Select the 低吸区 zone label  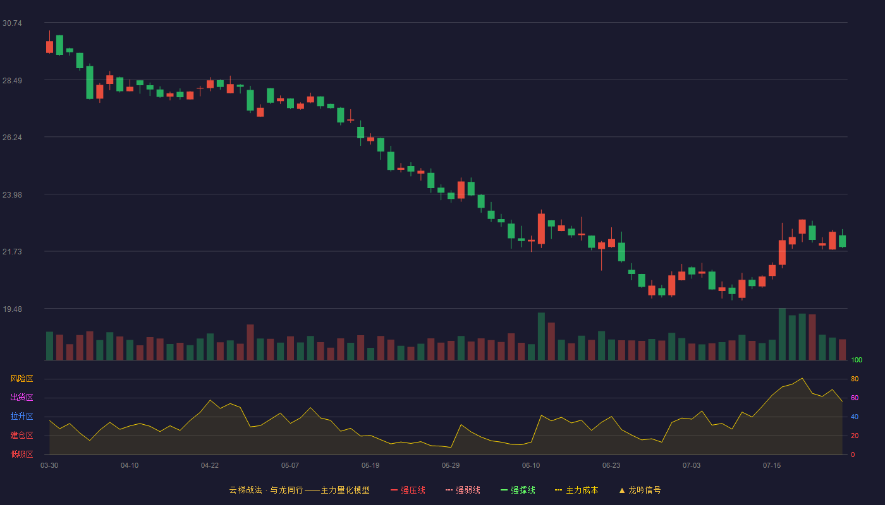(x=21, y=454)
